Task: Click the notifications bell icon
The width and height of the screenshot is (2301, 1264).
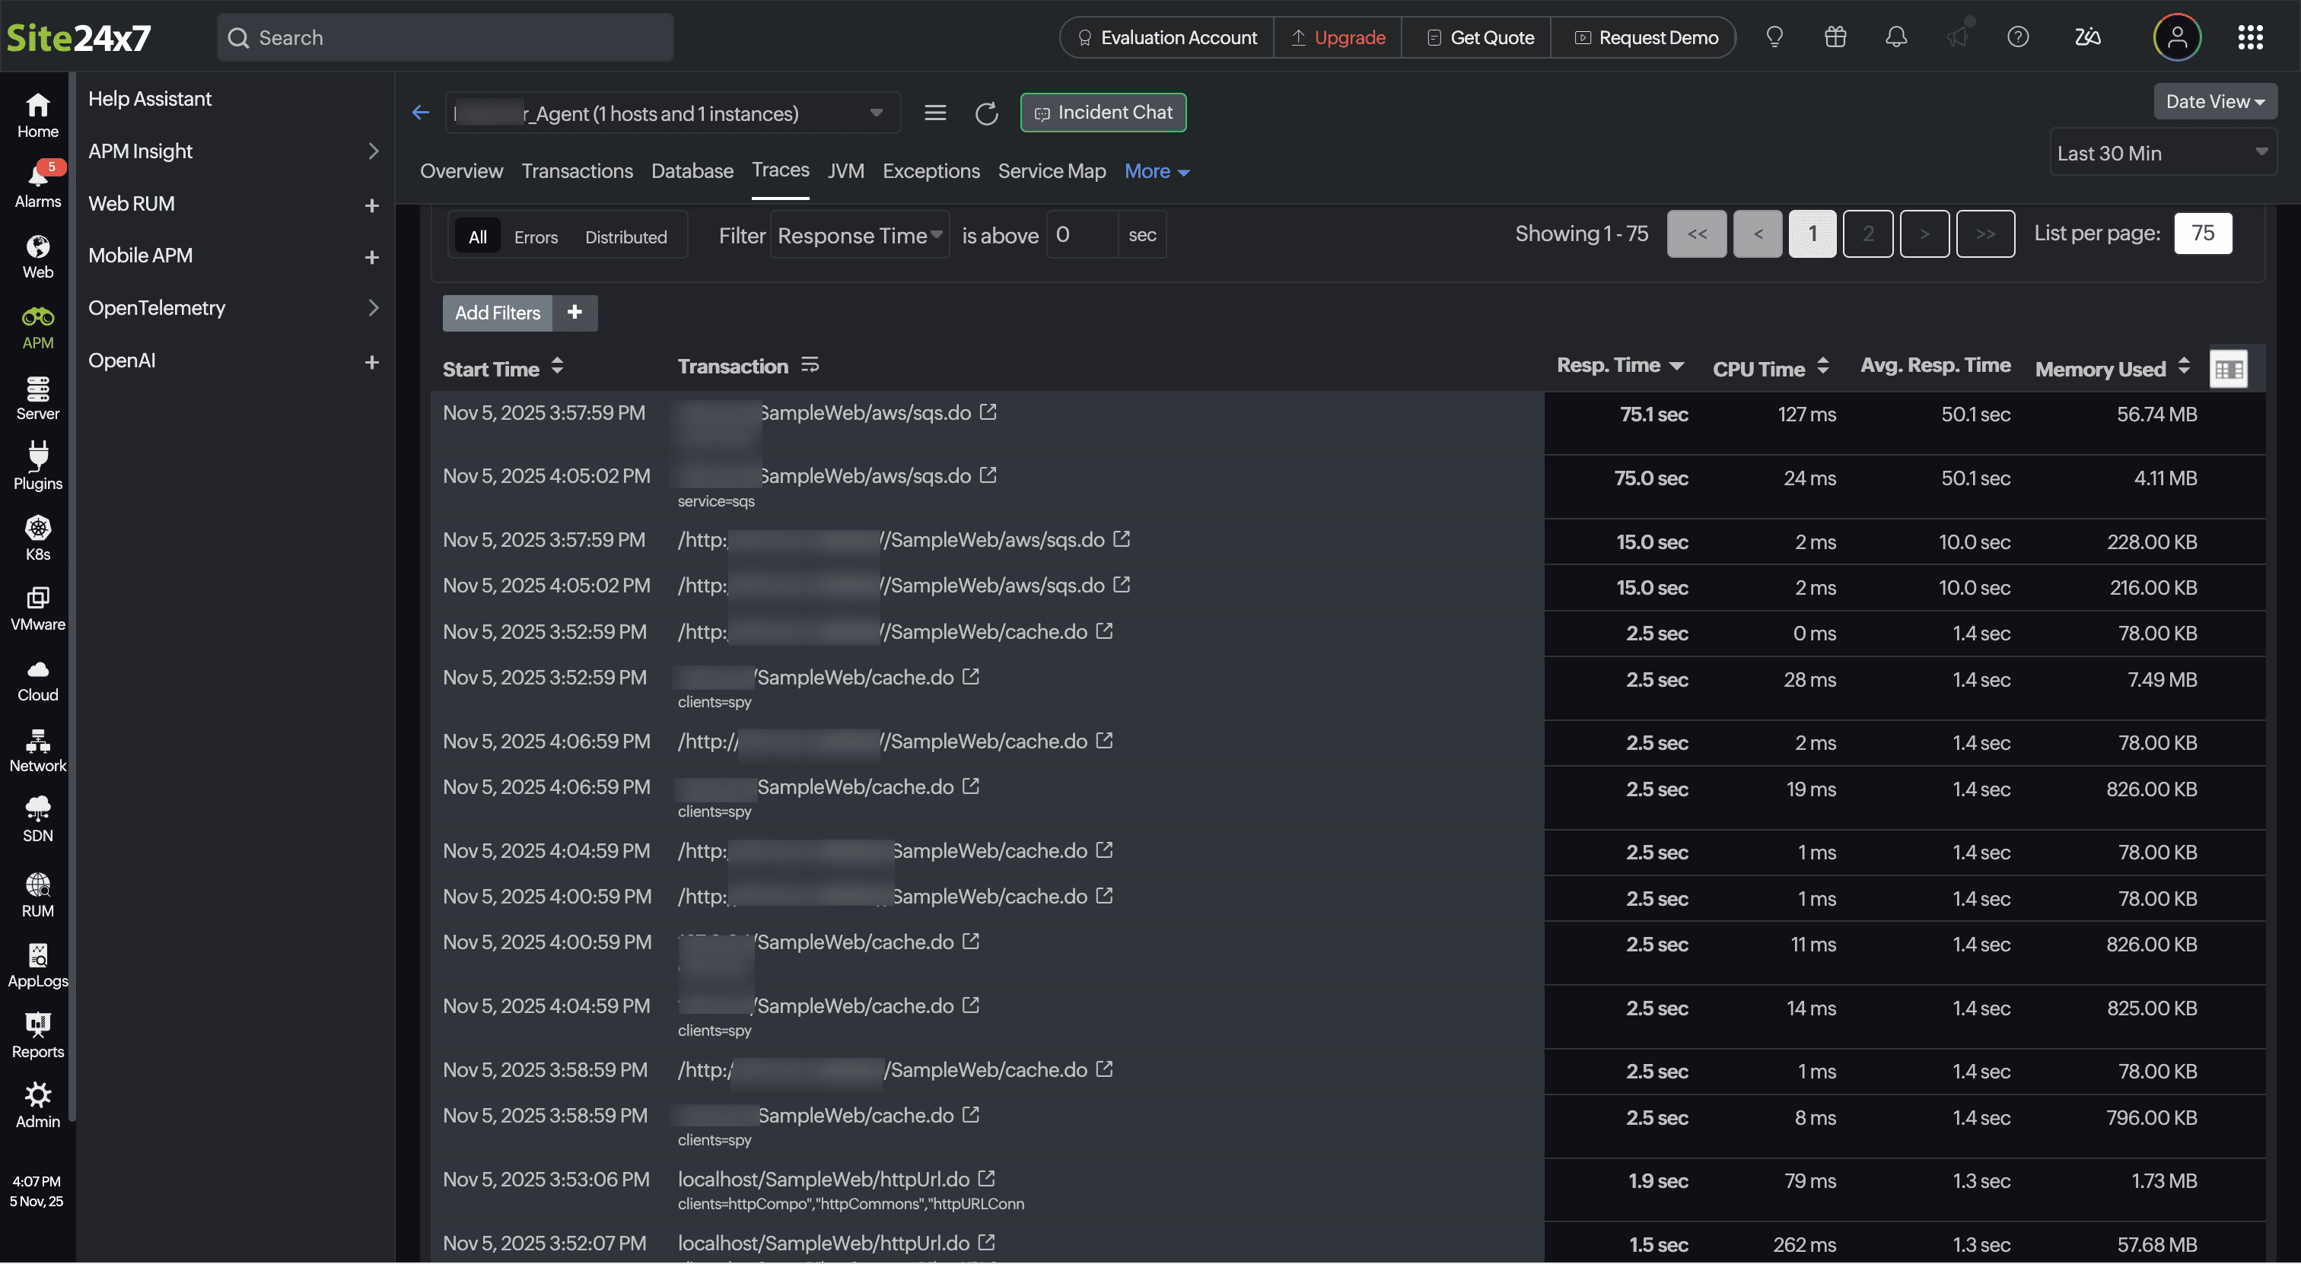Action: click(1895, 37)
